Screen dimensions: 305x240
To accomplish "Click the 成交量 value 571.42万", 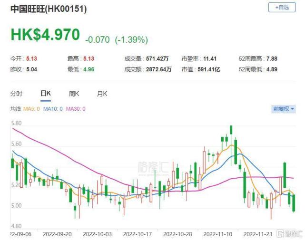I will [157, 58].
